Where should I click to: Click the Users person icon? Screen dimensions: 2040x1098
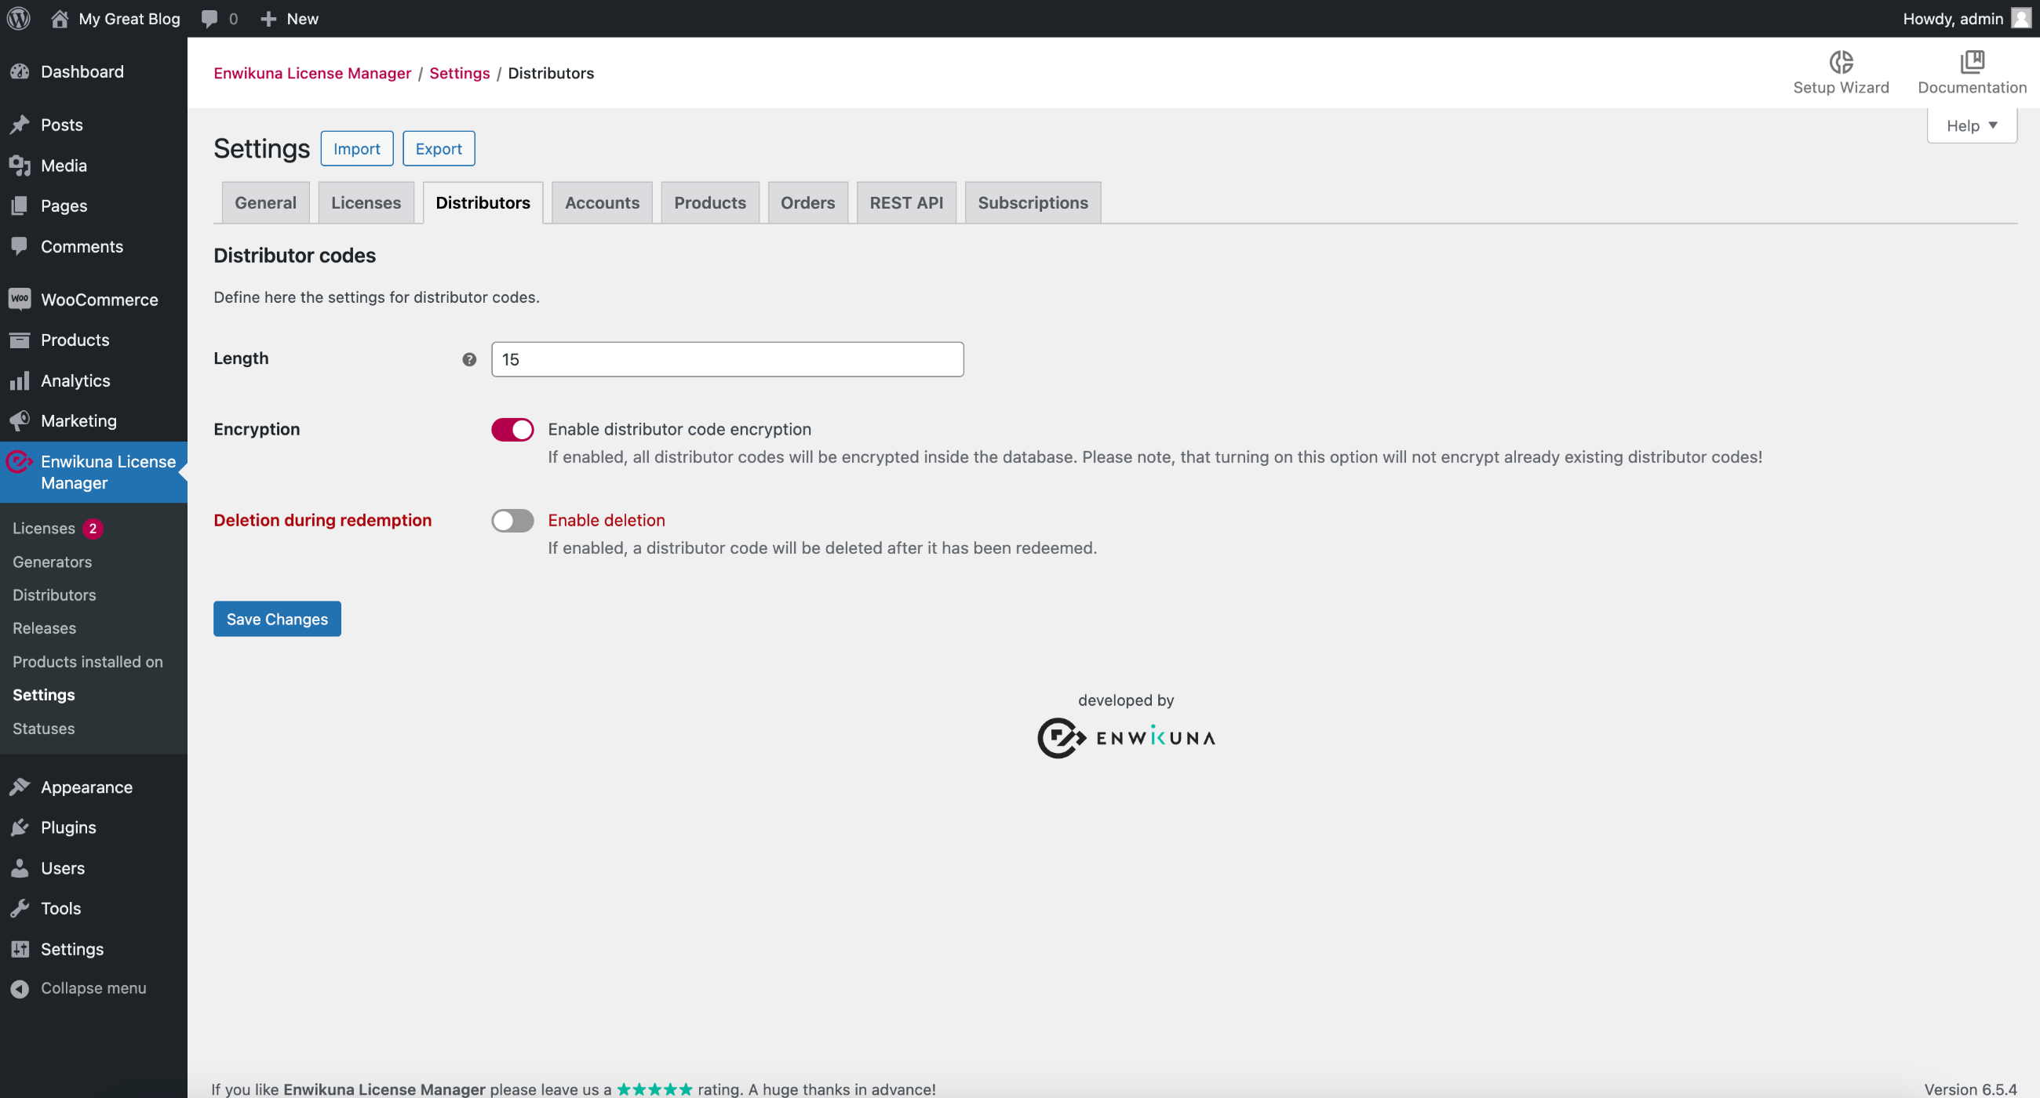pyautogui.click(x=20, y=867)
